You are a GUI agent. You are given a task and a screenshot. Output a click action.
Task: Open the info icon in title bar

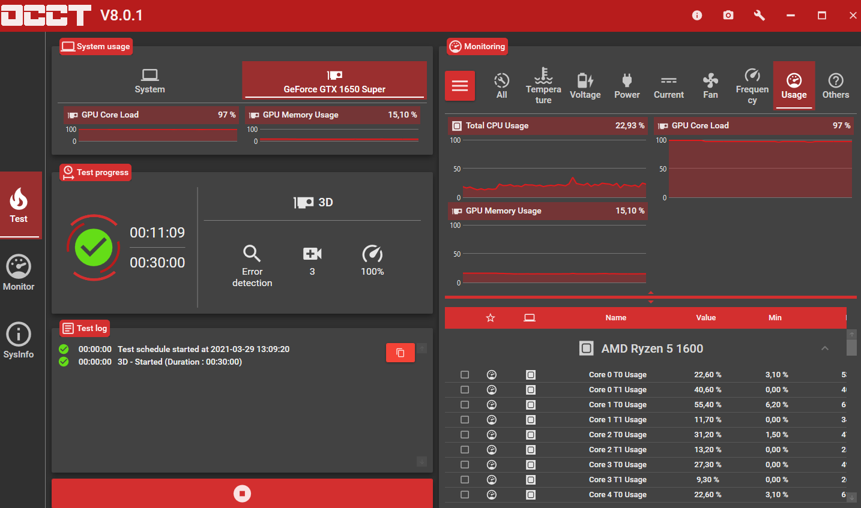click(697, 16)
